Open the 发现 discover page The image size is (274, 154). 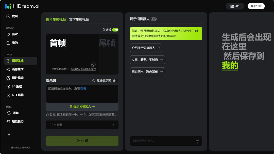[12, 16]
